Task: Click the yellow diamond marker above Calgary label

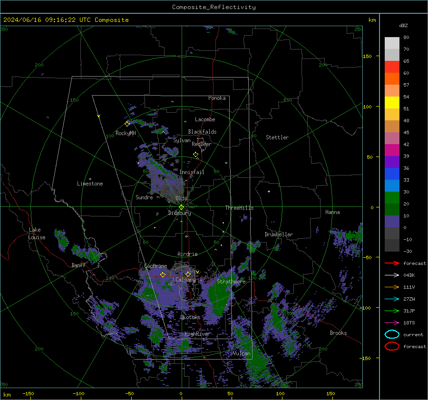Action: click(x=188, y=274)
